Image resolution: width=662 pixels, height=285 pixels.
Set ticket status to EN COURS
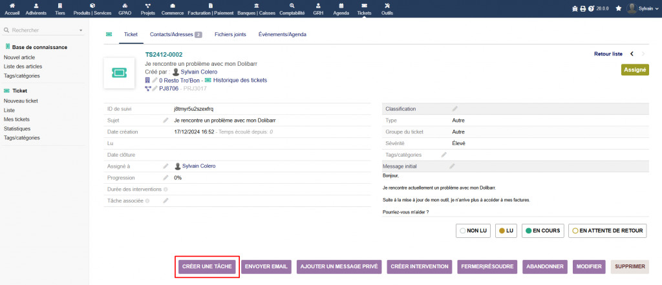pyautogui.click(x=542, y=230)
